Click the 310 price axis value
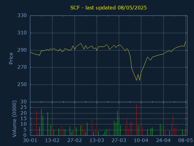Screen dimensions: 194x146 [x=22, y=33]
